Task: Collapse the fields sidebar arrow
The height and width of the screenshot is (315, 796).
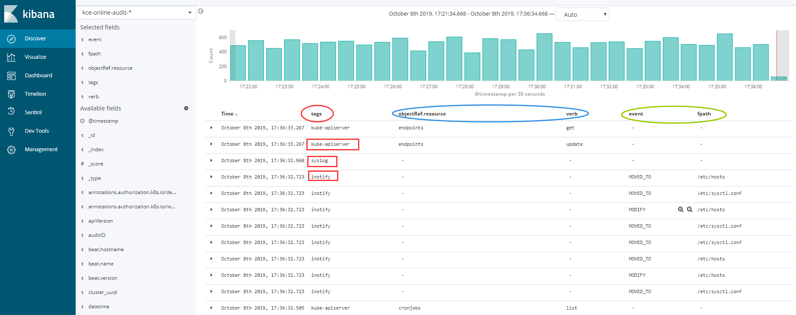Action: pos(201,11)
